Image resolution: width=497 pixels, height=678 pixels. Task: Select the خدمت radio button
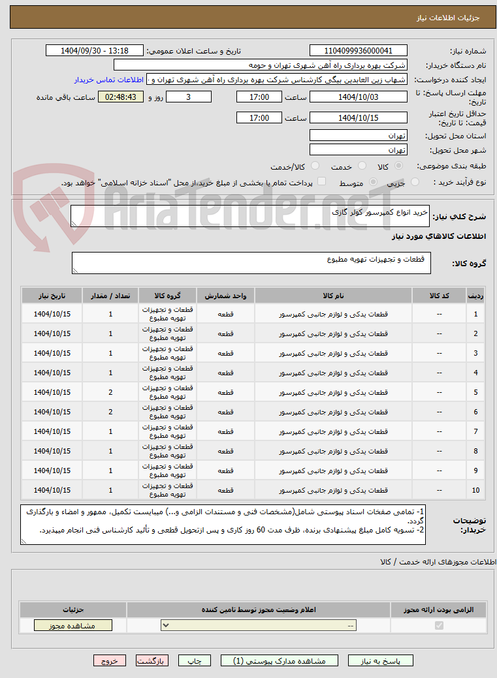(x=362, y=166)
